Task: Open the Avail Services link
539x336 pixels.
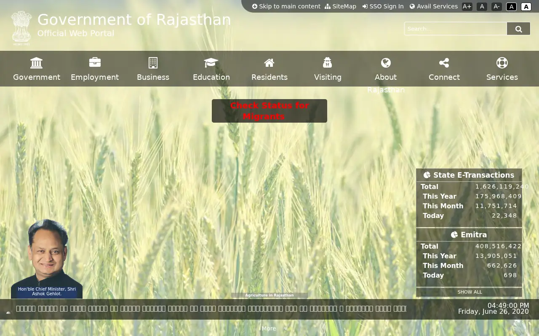Action: 434,6
